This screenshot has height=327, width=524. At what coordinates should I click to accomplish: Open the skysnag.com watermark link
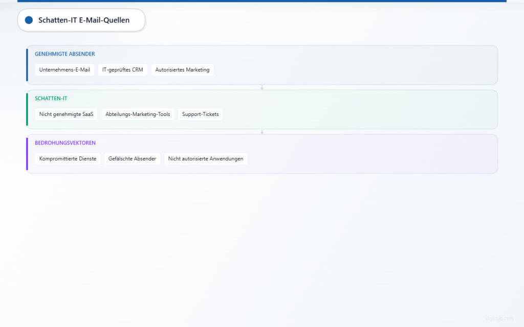pyautogui.click(x=499, y=319)
